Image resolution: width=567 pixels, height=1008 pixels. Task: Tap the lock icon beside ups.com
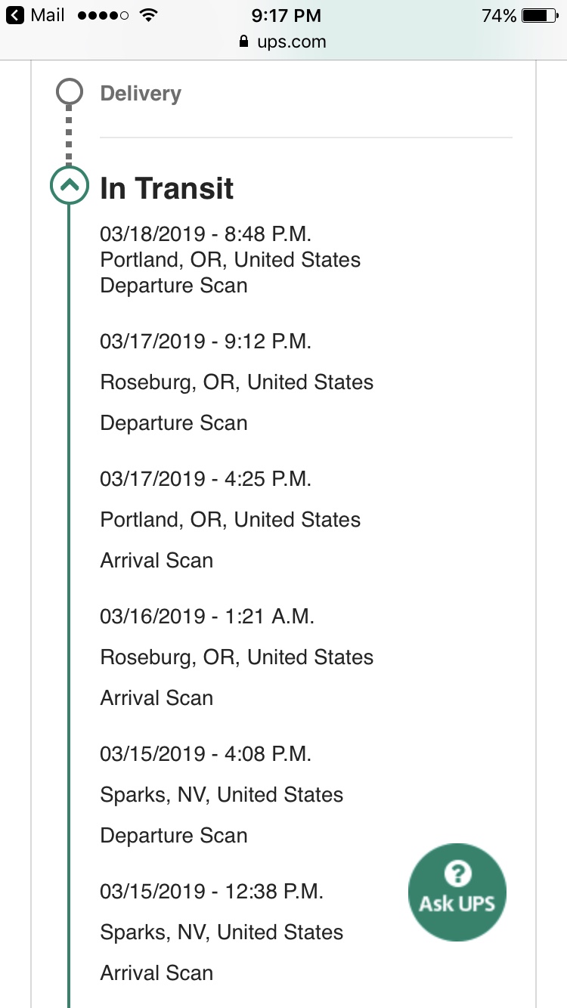[x=243, y=42]
